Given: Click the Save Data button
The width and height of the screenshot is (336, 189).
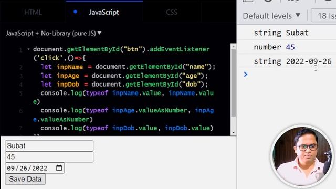Looking at the screenshot, I should [x=25, y=179].
